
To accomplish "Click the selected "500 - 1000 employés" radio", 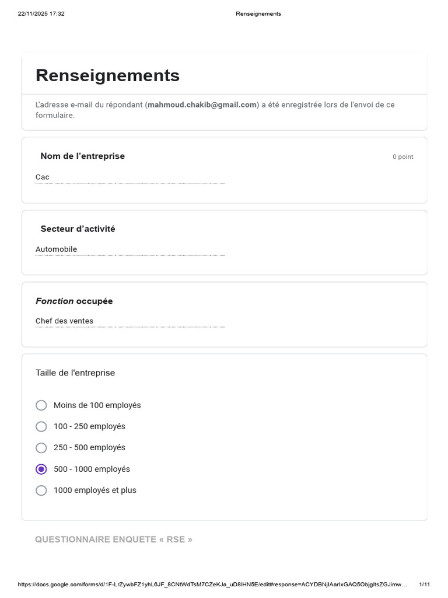I will pyautogui.click(x=41, y=469).
